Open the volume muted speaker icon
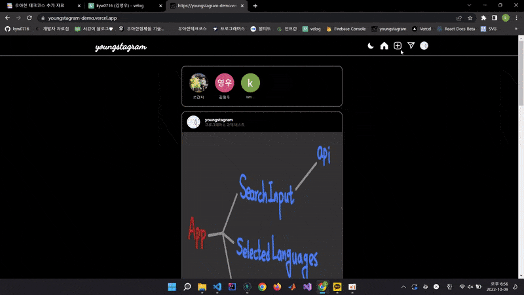The height and width of the screenshot is (295, 524). coord(470,287)
